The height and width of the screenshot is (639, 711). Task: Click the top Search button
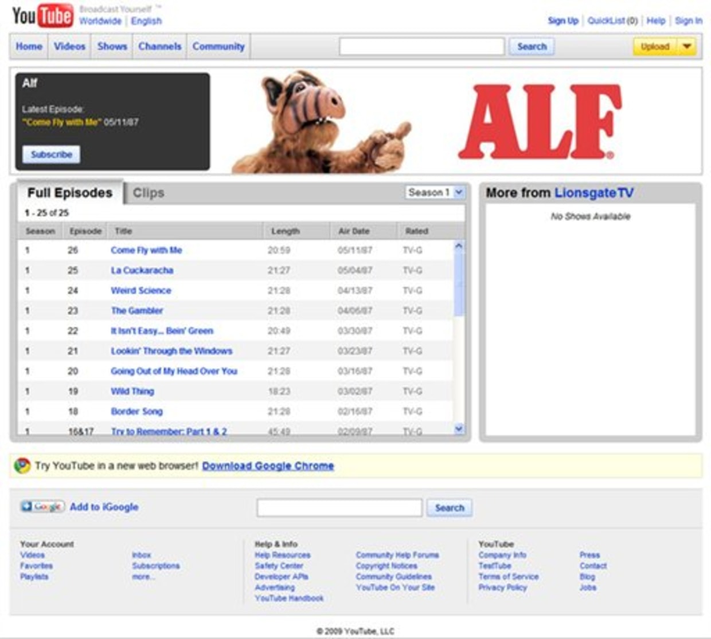pos(532,46)
